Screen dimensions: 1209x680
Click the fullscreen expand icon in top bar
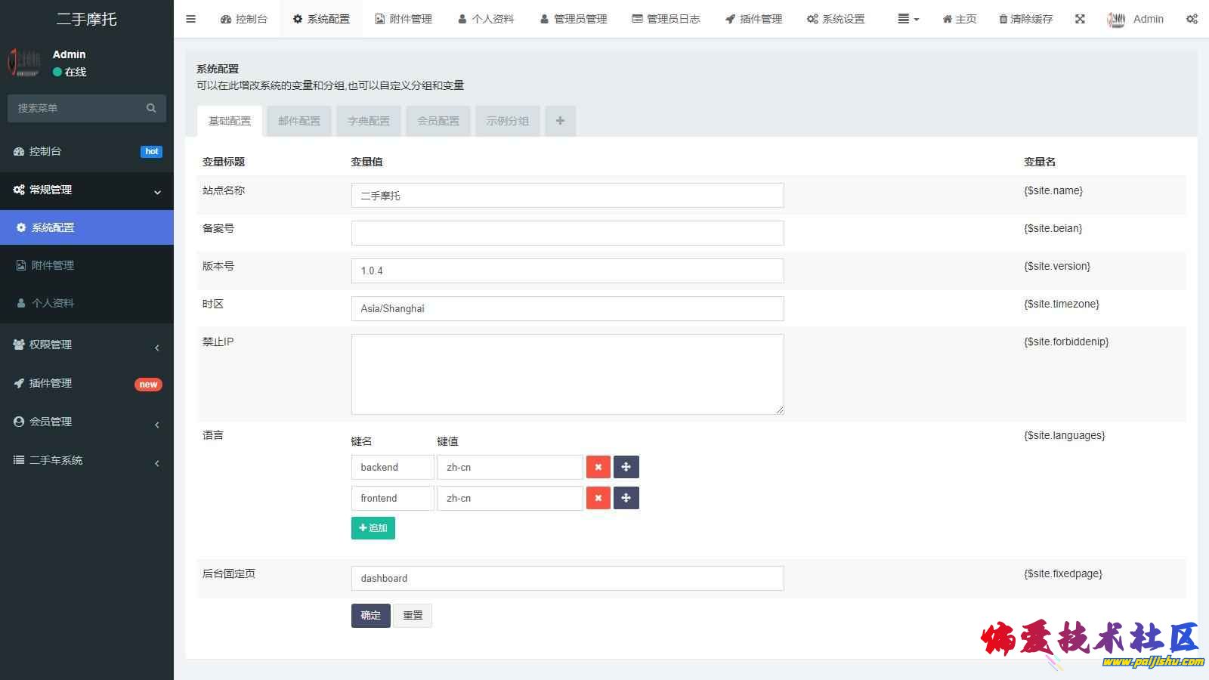pyautogui.click(x=1080, y=19)
